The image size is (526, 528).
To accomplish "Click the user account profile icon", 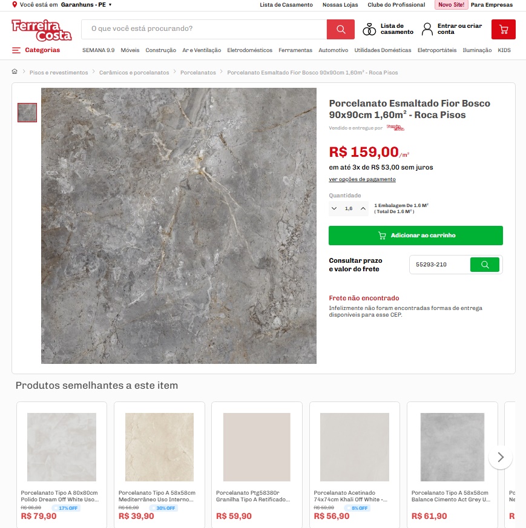I will point(427,29).
